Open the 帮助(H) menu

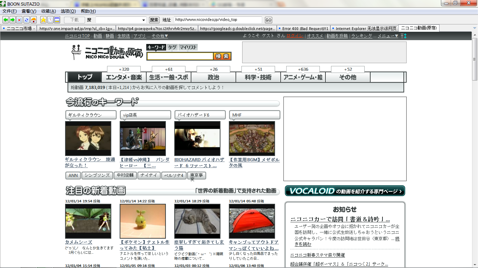[x=88, y=11]
